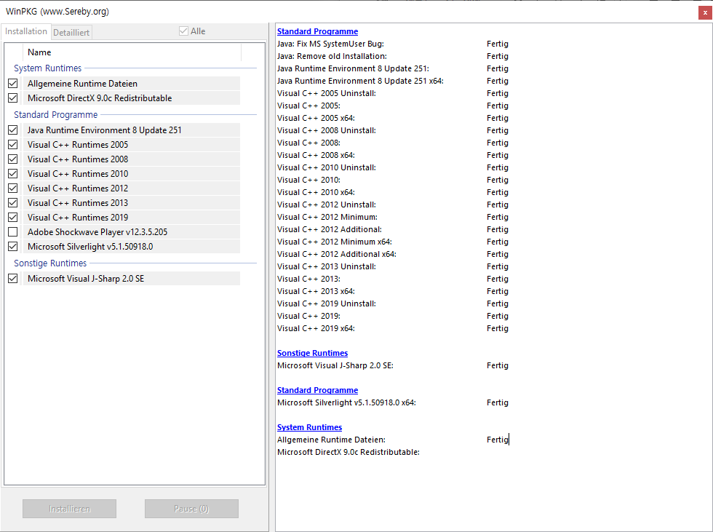The height and width of the screenshot is (532, 713).
Task: Select the Visual C++ Runtimes 2019 row
Action: (x=132, y=218)
